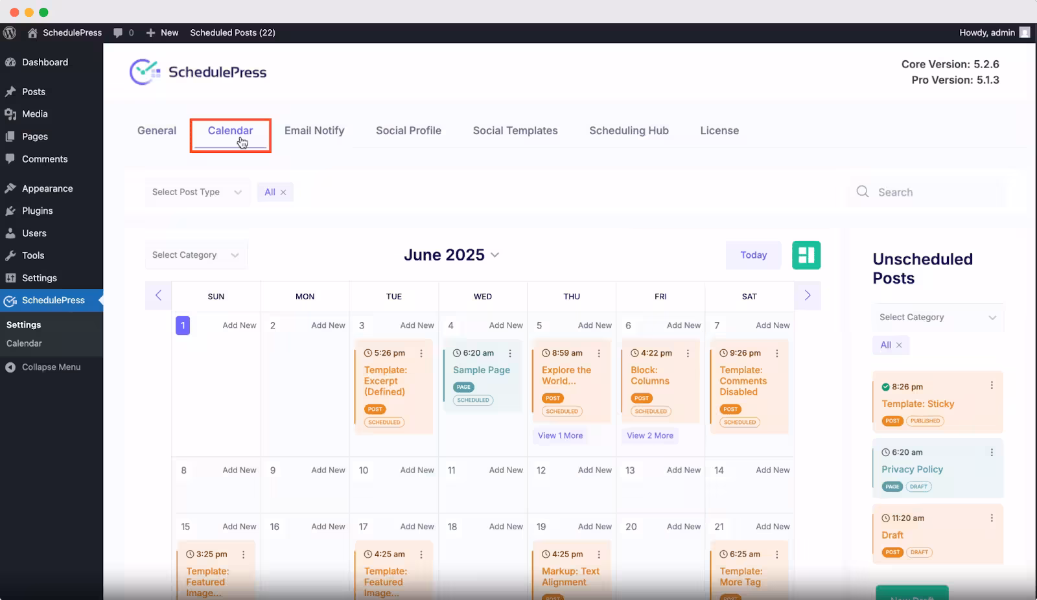Open options menu for Template: Excerpt (Defined) post
The height and width of the screenshot is (600, 1037).
421,353
